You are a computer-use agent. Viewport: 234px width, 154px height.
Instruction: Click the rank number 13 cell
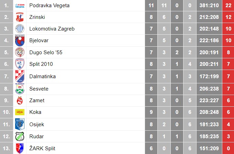click(7, 148)
